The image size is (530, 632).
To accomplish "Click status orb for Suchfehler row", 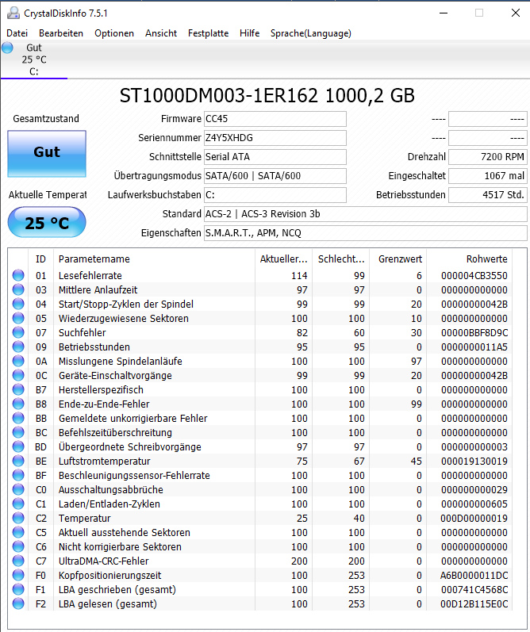I will pos(18,332).
